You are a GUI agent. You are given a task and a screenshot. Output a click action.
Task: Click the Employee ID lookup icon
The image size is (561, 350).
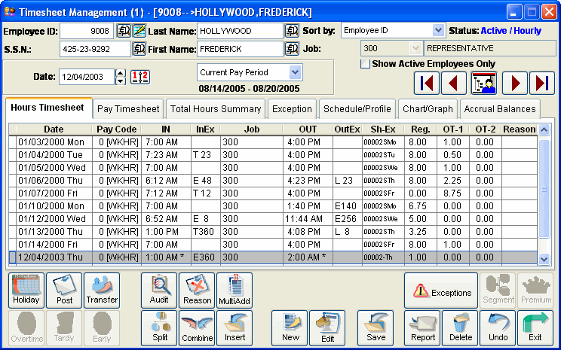[124, 31]
